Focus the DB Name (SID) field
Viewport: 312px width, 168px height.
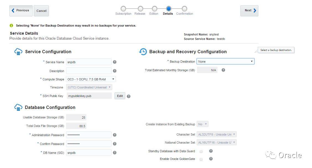click(89, 153)
